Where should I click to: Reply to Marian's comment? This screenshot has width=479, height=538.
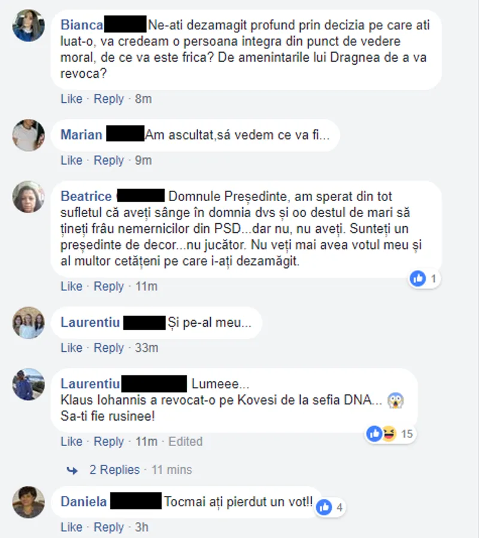point(108,160)
